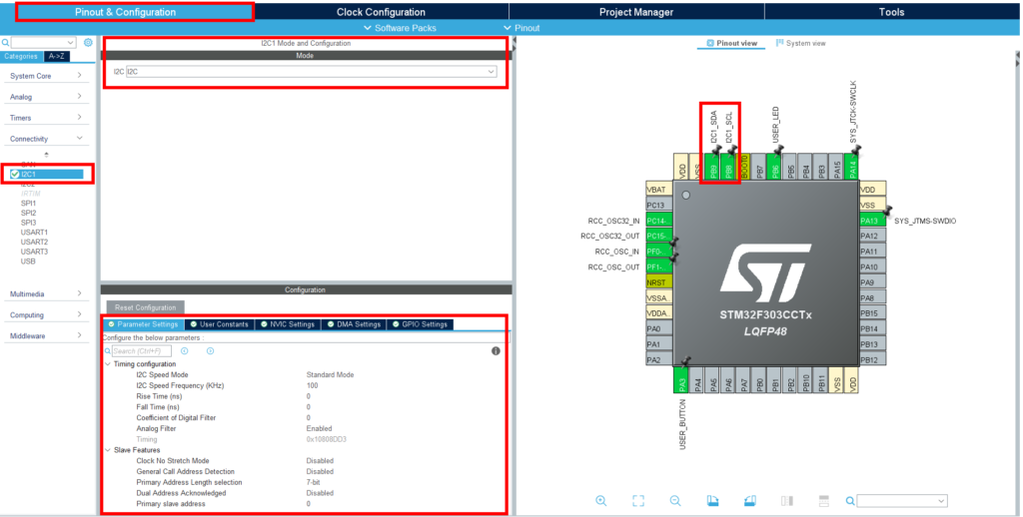Click the PB8 pin assigned to I2C1_SCL
The width and height of the screenshot is (1023, 517).
[729, 167]
